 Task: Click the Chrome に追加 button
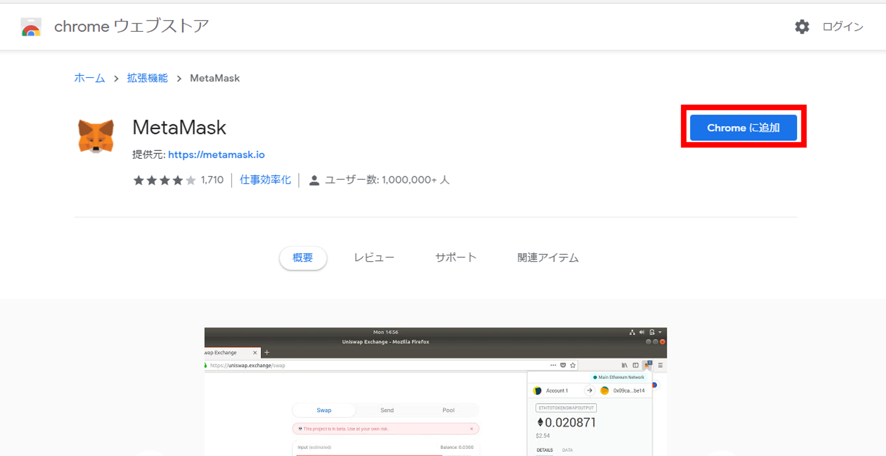pyautogui.click(x=743, y=128)
